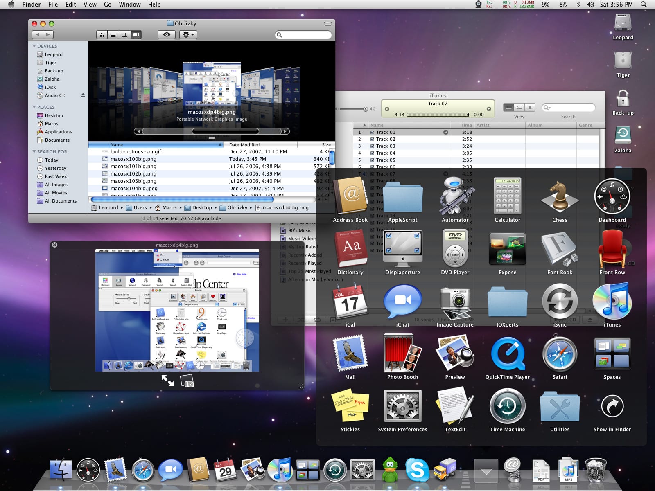Viewport: 655px width, 491px height.
Task: Click the Finder search field
Action: click(x=303, y=35)
